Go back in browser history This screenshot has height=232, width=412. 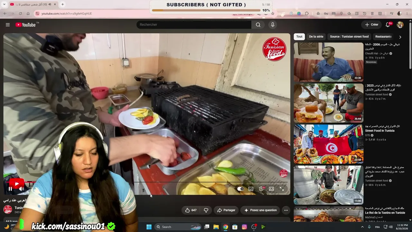click(5, 14)
